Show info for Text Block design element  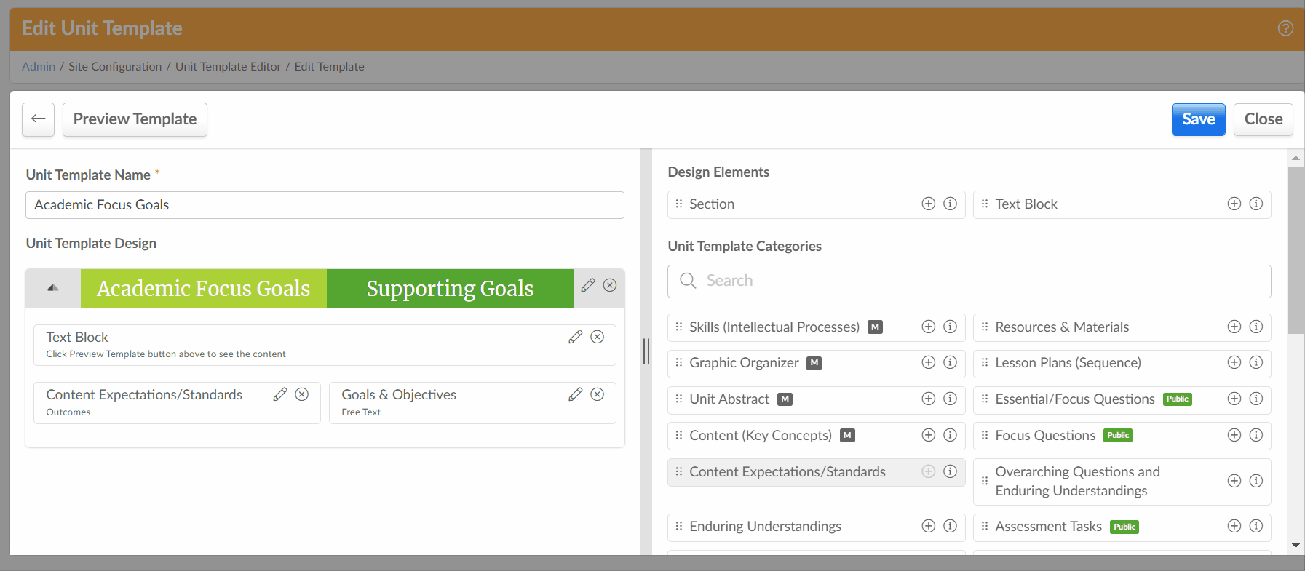point(1256,204)
